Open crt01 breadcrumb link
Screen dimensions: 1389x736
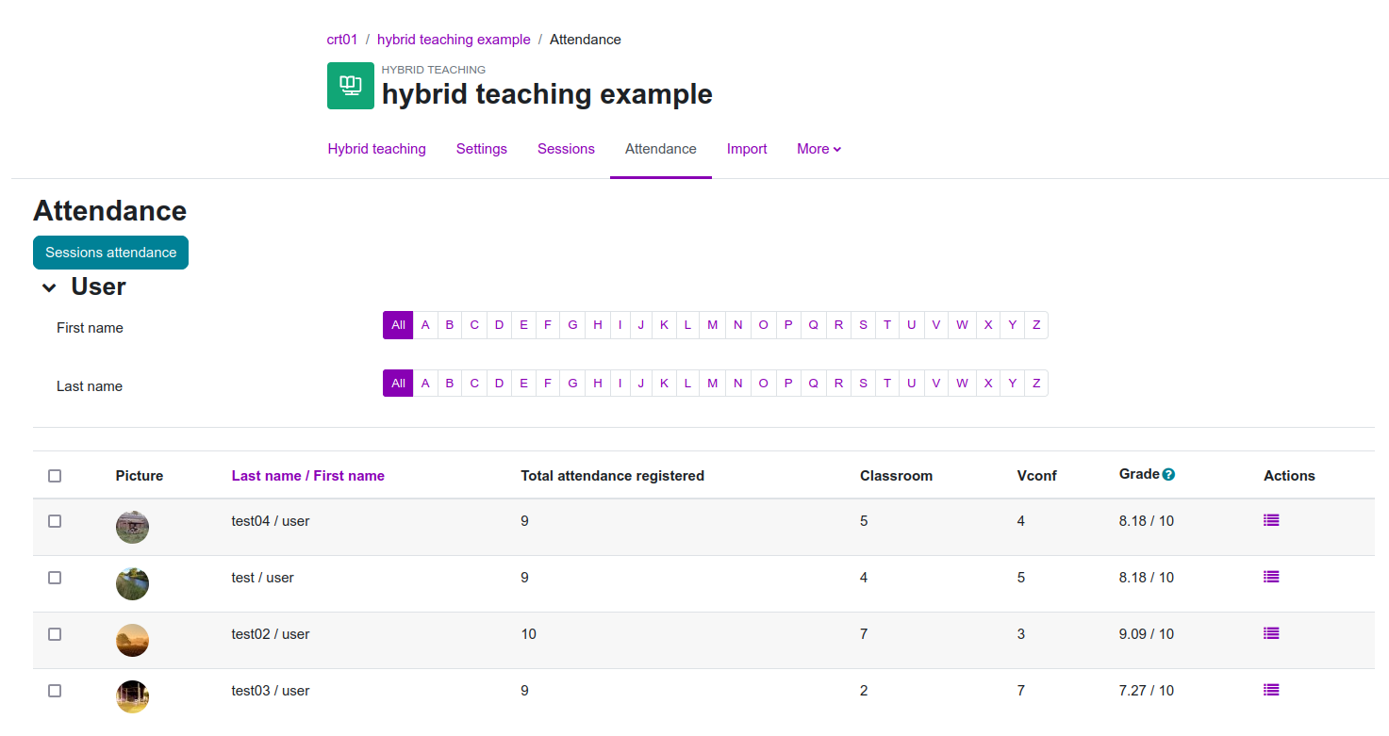coord(342,40)
